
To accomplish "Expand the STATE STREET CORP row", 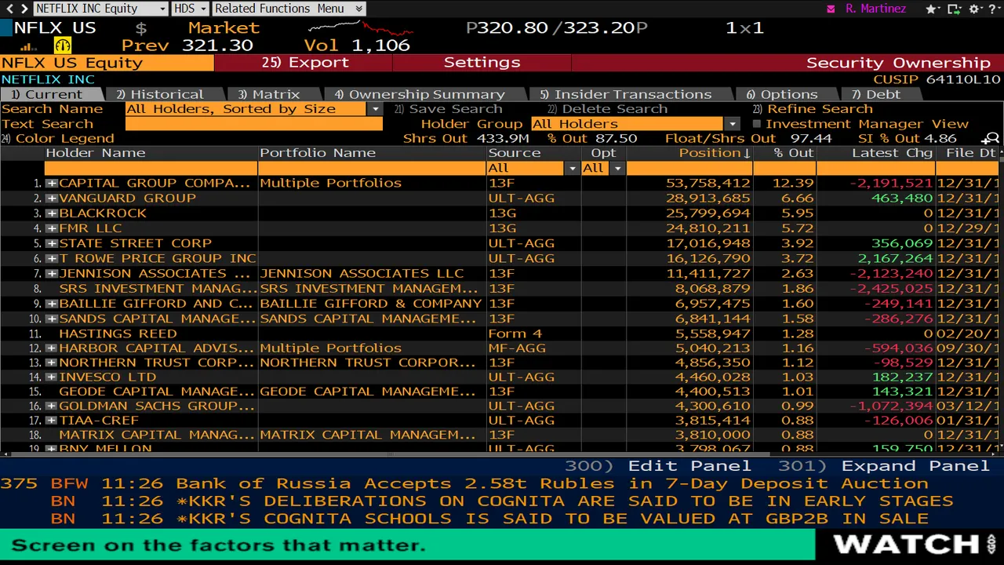I will point(52,243).
